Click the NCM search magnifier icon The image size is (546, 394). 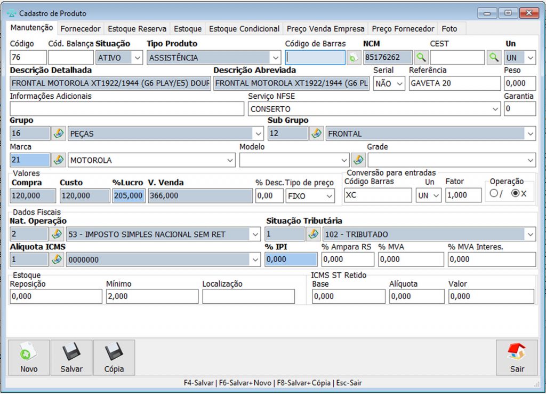[x=422, y=58]
